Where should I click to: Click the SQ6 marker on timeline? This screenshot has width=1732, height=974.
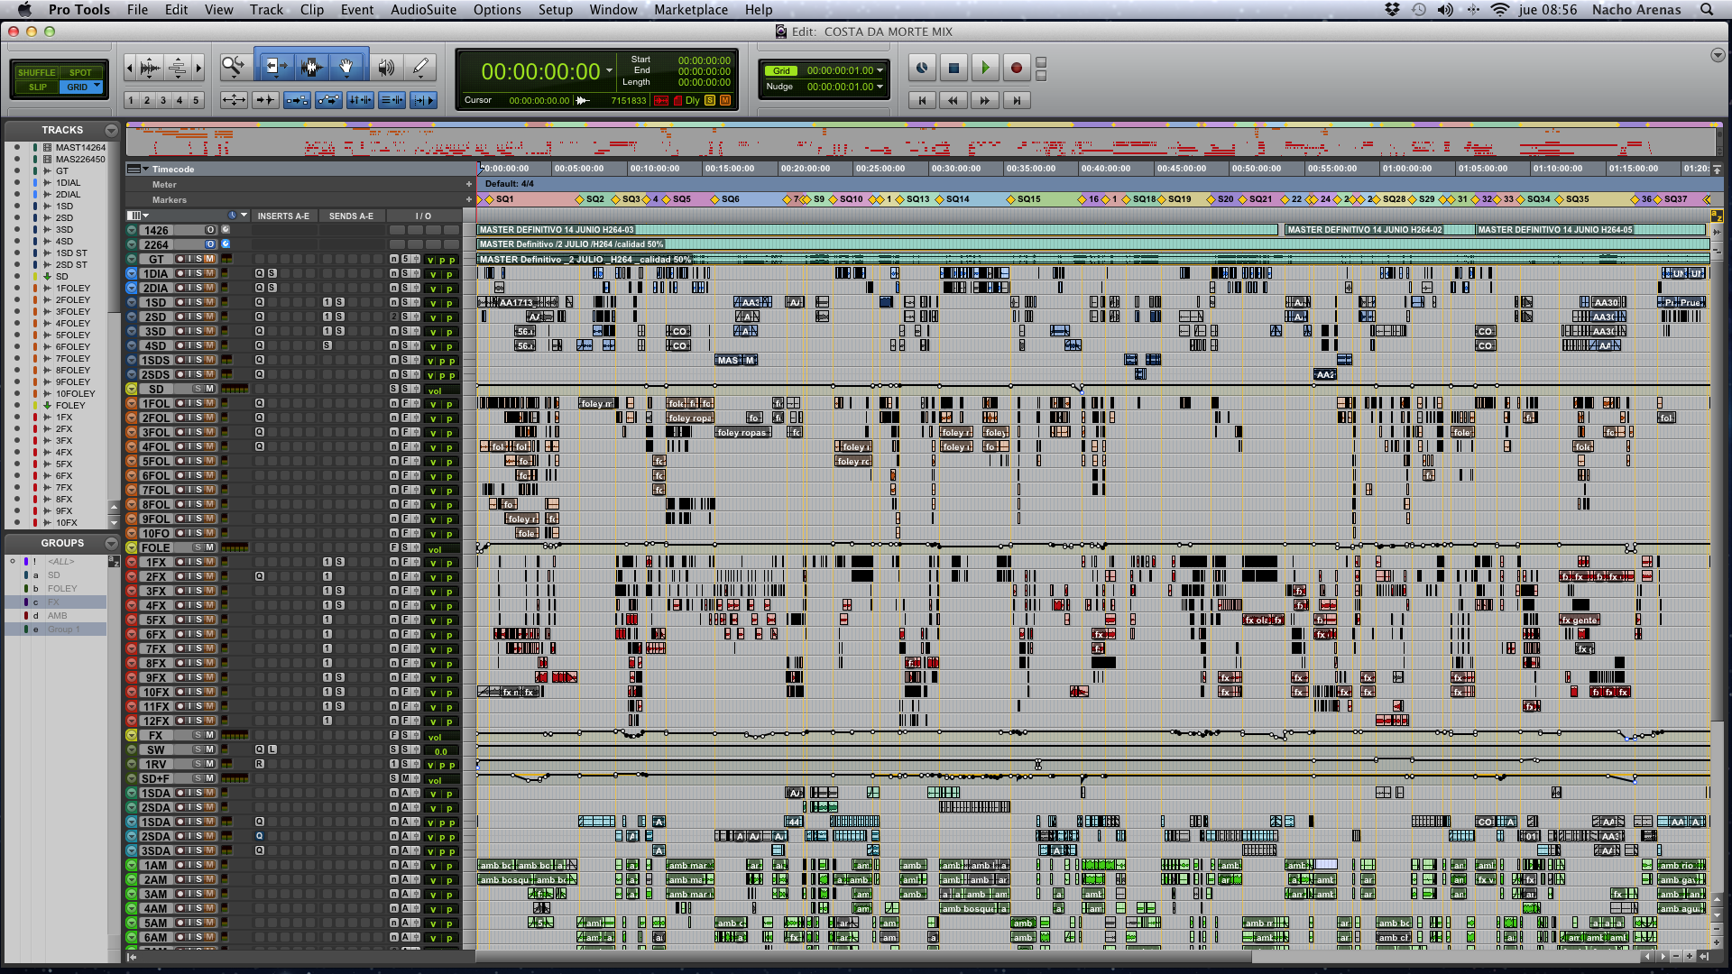coord(727,199)
